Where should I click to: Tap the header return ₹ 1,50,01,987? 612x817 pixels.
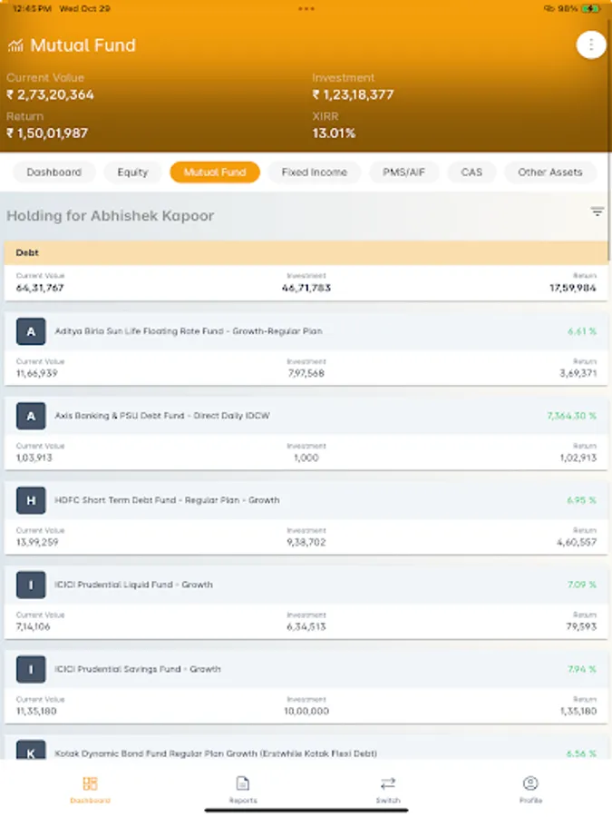(x=47, y=133)
